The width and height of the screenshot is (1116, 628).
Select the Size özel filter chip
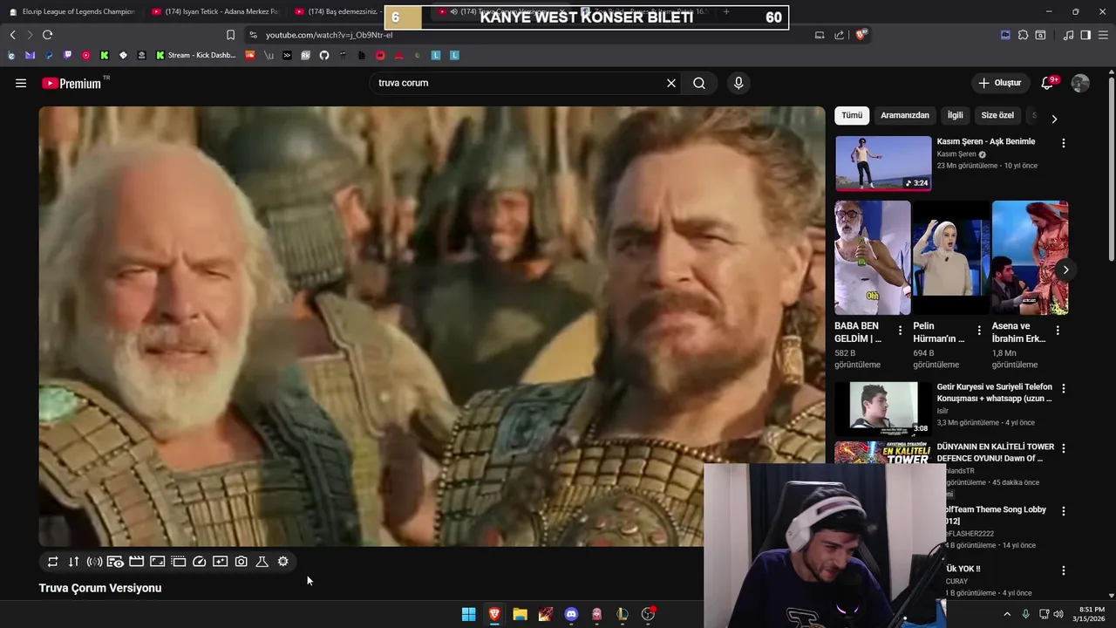tap(997, 115)
